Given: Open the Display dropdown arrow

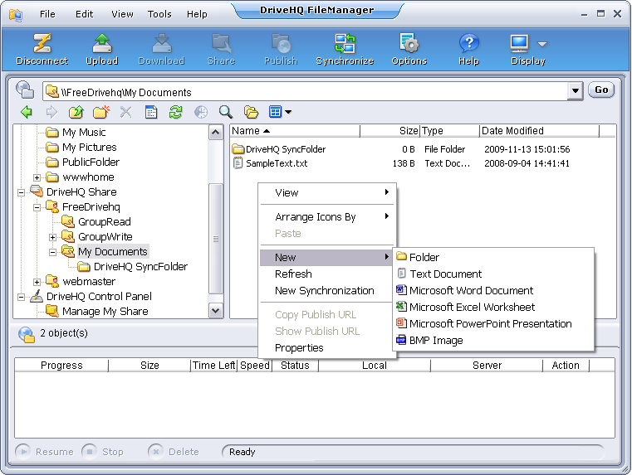Looking at the screenshot, I should (x=542, y=44).
